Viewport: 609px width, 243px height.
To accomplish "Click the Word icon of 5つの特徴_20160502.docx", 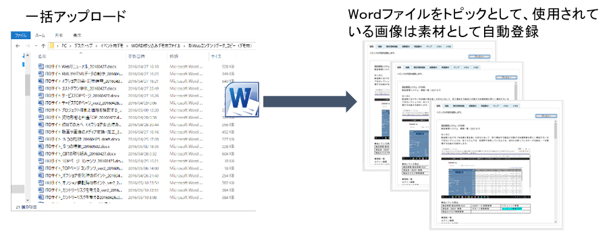I will [x=41, y=146].
